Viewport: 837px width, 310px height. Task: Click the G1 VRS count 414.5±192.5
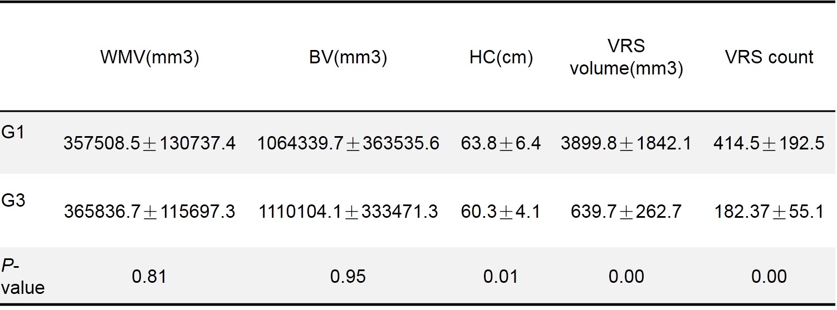pyautogui.click(x=769, y=144)
